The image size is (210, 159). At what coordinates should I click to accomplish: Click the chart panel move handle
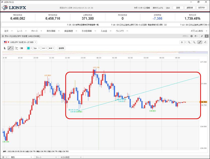click(x=3, y=36)
